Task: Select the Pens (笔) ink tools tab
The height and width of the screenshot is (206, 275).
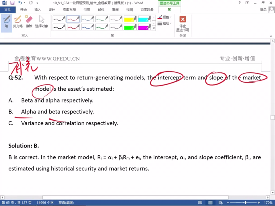Action: coord(169,10)
